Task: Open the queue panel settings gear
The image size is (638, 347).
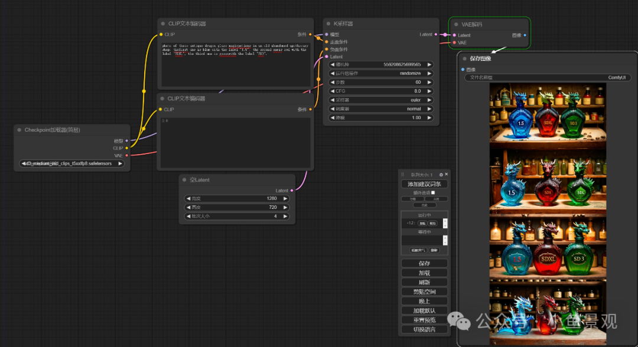Action: pos(440,173)
